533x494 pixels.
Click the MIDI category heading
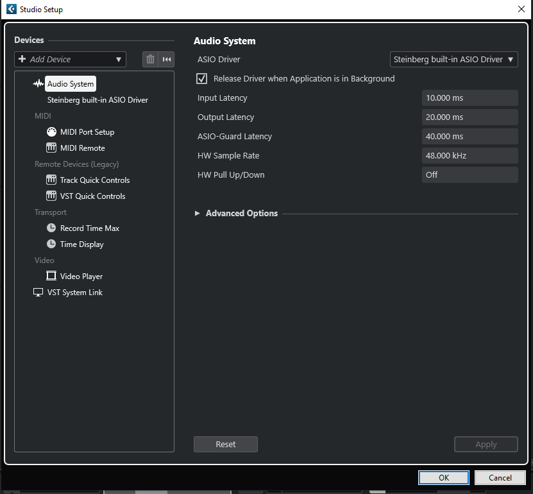coord(43,116)
